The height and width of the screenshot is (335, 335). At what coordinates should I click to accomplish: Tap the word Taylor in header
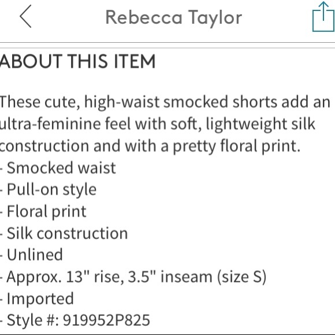[x=215, y=18]
